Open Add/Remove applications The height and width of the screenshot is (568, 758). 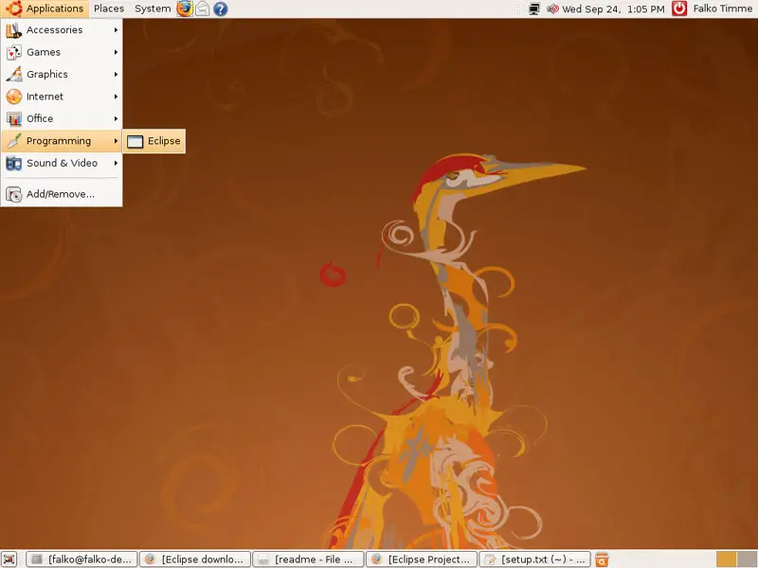[x=62, y=194]
